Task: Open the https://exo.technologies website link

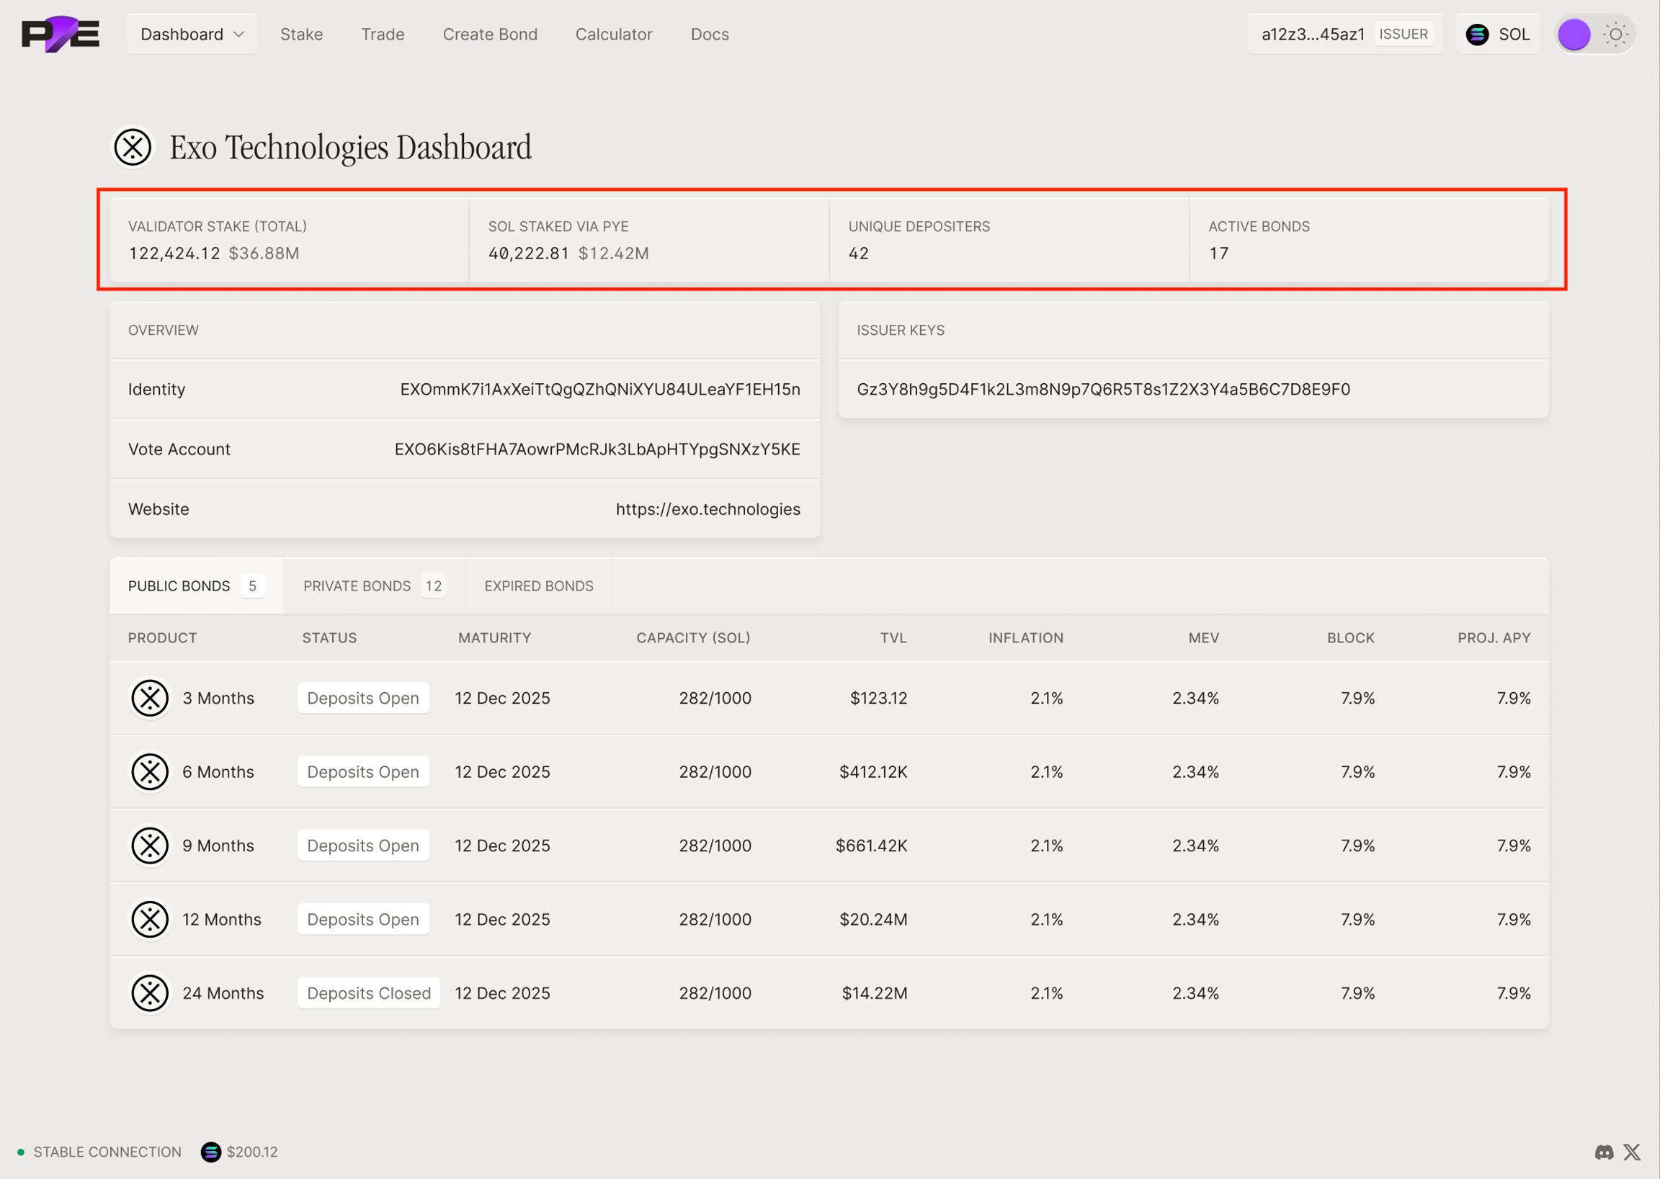Action: pyautogui.click(x=708, y=509)
